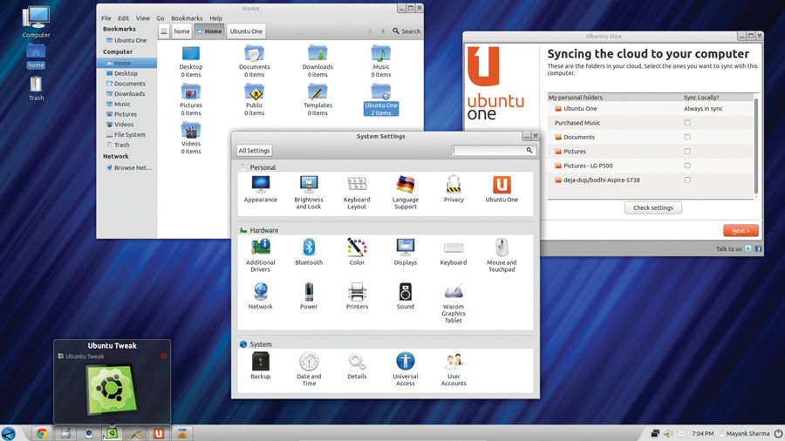785x441 pixels.
Task: Select Ubuntu One bookmark in sidebar
Action: pyautogui.click(x=126, y=40)
